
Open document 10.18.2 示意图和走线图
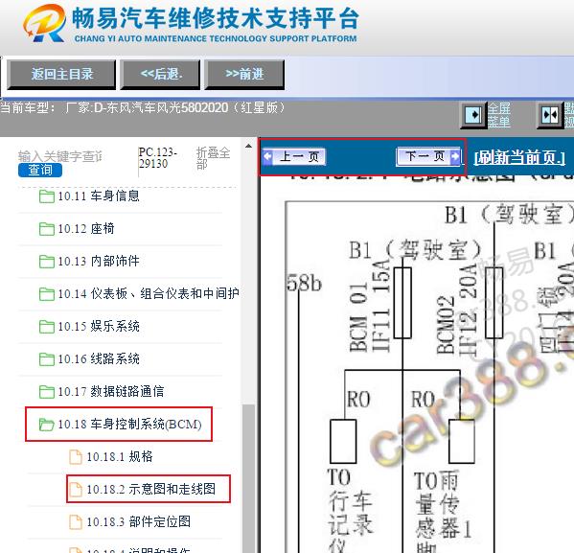pyautogui.click(x=150, y=490)
